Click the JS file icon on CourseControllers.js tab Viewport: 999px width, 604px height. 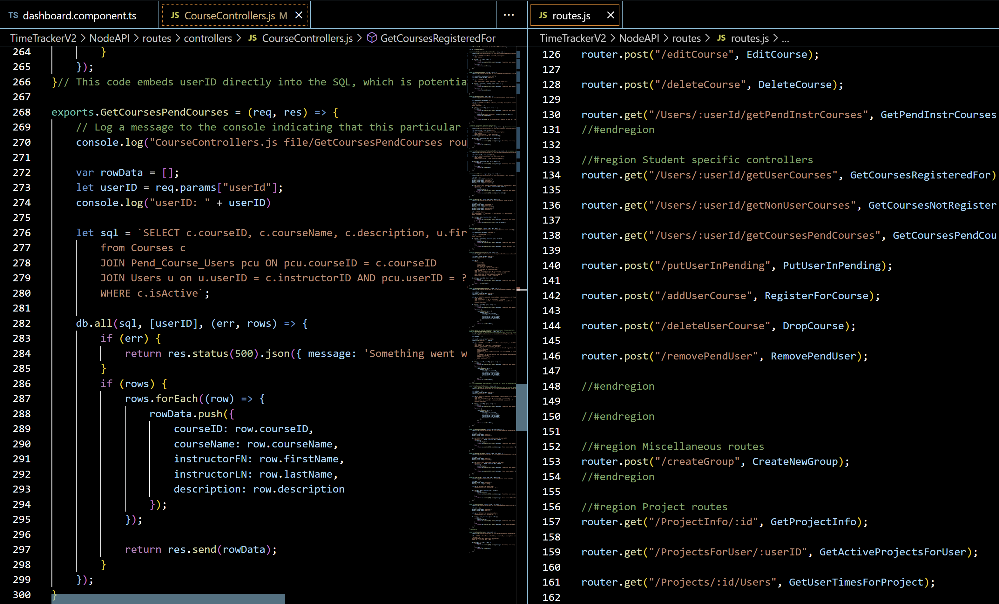coord(175,16)
